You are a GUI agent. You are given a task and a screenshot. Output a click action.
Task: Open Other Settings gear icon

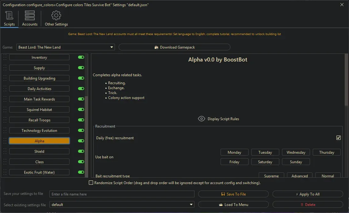pyautogui.click(x=56, y=15)
